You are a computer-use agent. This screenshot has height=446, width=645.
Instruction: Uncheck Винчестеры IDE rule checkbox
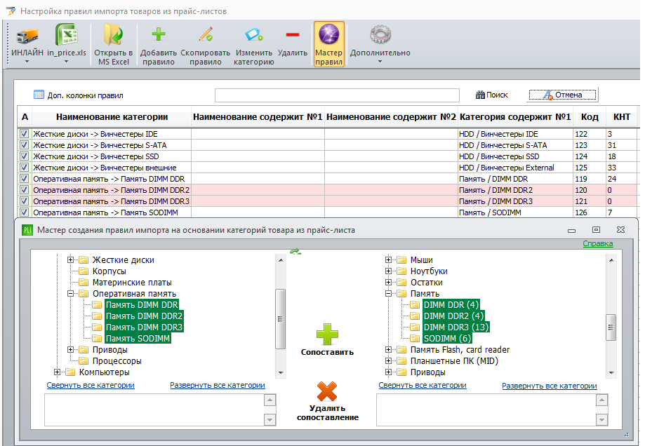(x=25, y=134)
